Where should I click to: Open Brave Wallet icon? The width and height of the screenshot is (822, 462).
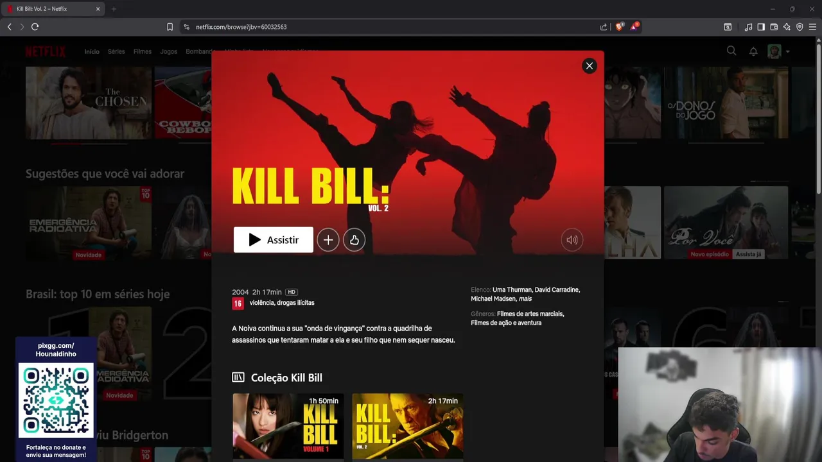774,27
